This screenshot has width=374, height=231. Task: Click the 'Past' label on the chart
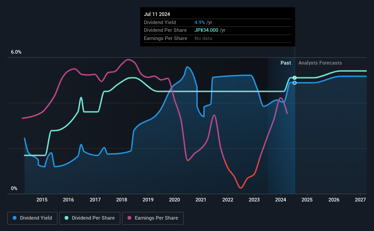point(286,63)
